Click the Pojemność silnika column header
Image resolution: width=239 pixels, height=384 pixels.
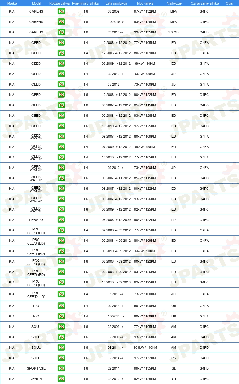click(85, 3)
